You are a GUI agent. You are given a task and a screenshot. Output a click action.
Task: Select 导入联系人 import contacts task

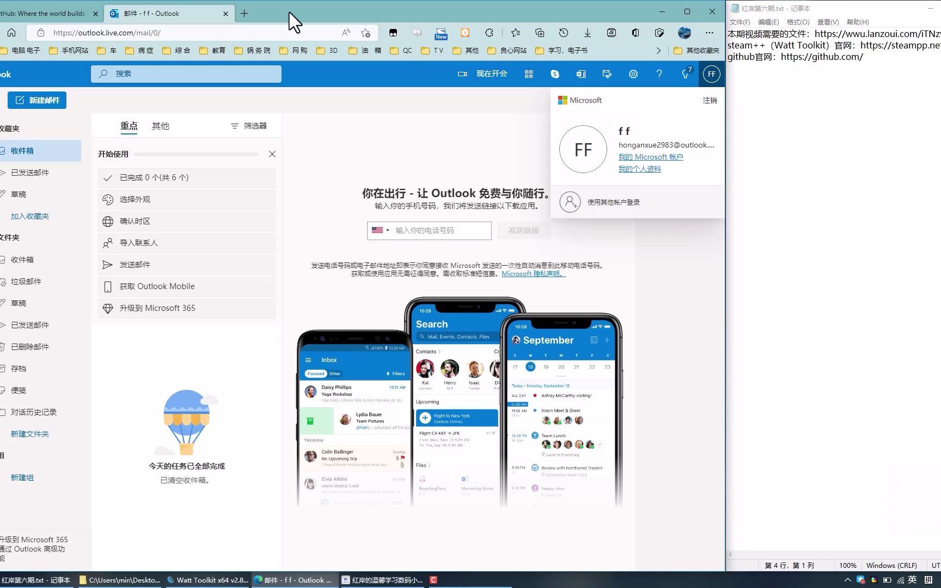[x=187, y=243]
